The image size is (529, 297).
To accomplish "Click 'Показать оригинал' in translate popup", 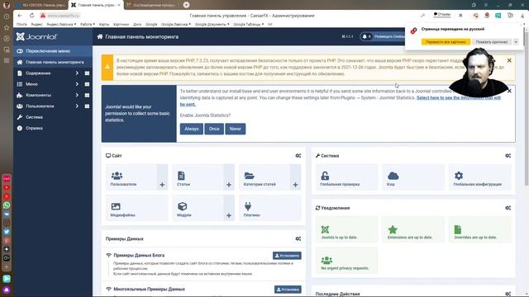I will (491, 42).
